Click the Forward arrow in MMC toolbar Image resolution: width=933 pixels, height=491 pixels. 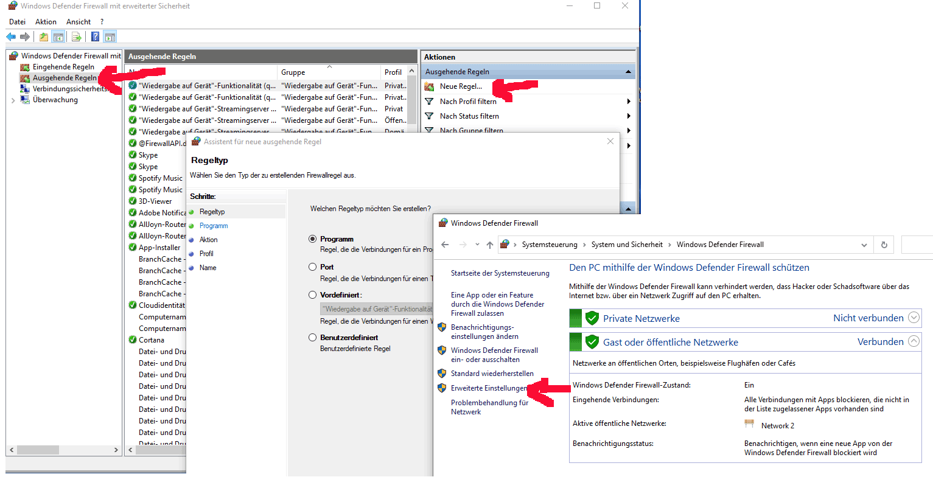coord(25,37)
